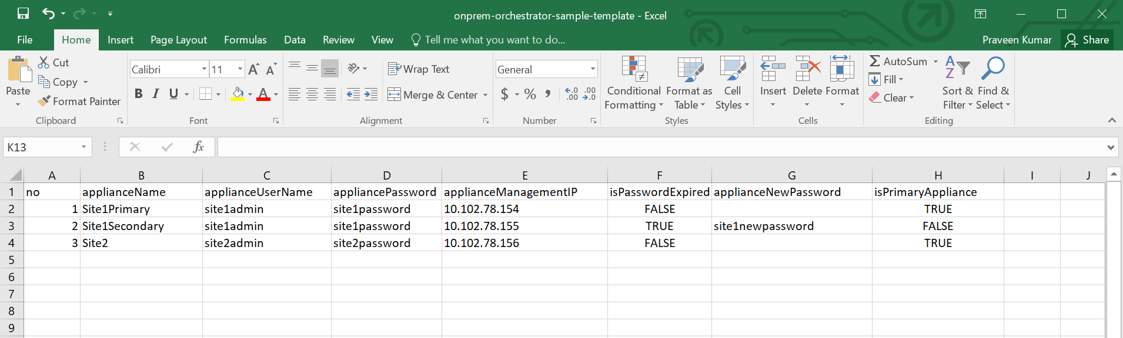Expand the formula bar
1123x338 pixels.
click(x=1111, y=147)
